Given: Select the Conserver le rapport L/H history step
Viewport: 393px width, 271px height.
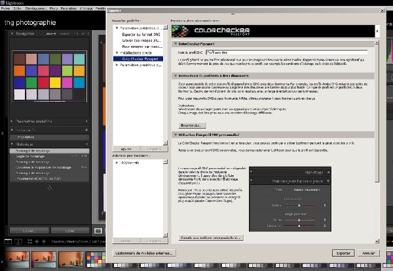Looking at the screenshot, I should (49, 167).
